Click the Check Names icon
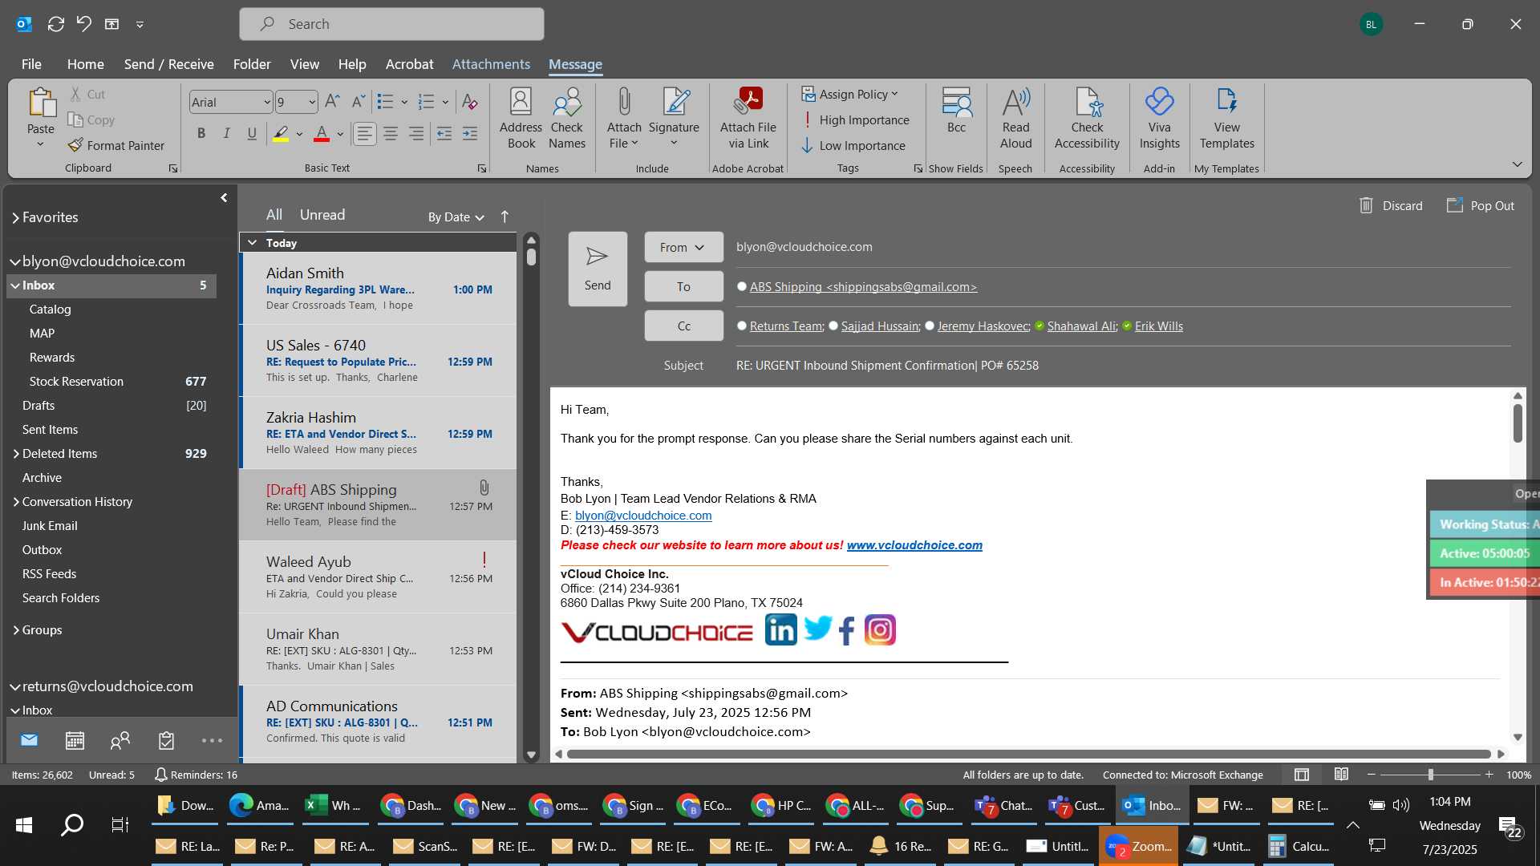 coord(567,119)
